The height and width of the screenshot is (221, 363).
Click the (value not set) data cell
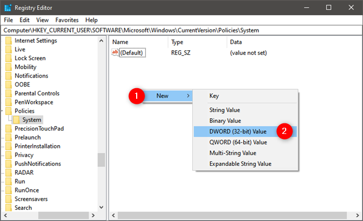click(x=248, y=53)
